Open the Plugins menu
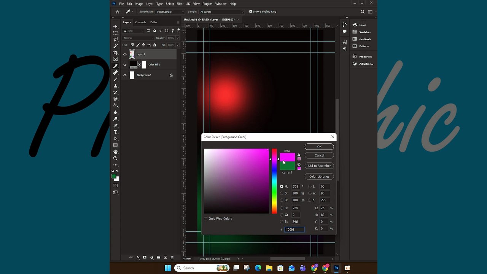 [207, 4]
